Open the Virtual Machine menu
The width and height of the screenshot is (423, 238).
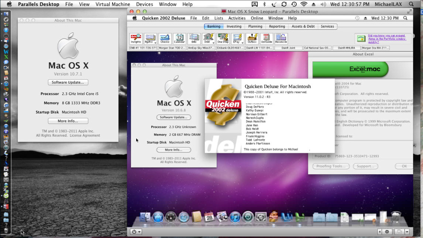113,4
